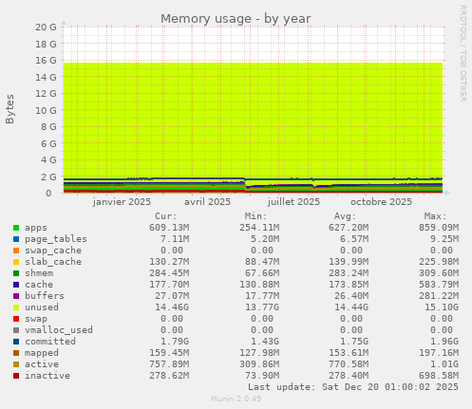Click the buffers purple legend swatch
472x409 pixels.
[x=16, y=296]
